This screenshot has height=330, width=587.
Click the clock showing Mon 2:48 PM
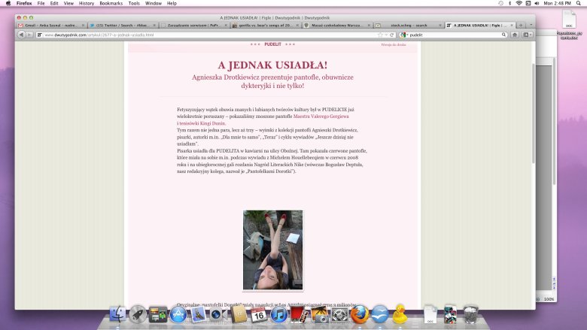coord(557,3)
